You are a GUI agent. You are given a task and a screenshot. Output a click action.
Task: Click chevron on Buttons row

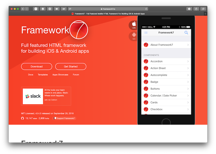click(x=188, y=89)
